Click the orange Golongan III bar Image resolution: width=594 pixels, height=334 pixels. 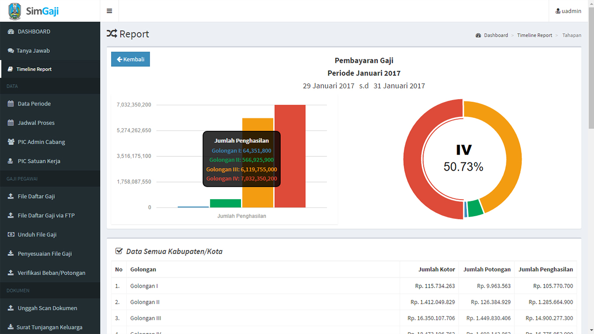(258, 196)
